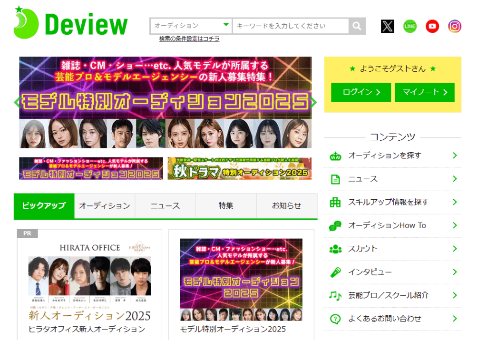Open the オーディション category dropdown

(191, 26)
